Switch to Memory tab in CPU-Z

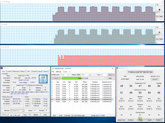coord(23,71)
